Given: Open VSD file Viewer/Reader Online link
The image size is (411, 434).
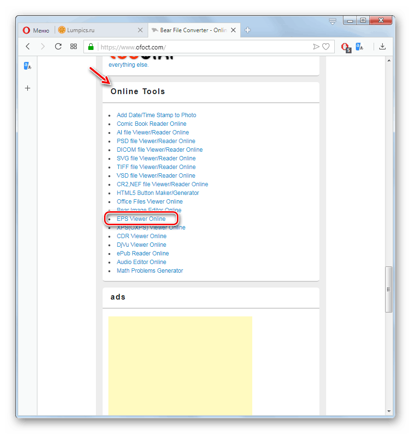Looking at the screenshot, I should point(156,176).
